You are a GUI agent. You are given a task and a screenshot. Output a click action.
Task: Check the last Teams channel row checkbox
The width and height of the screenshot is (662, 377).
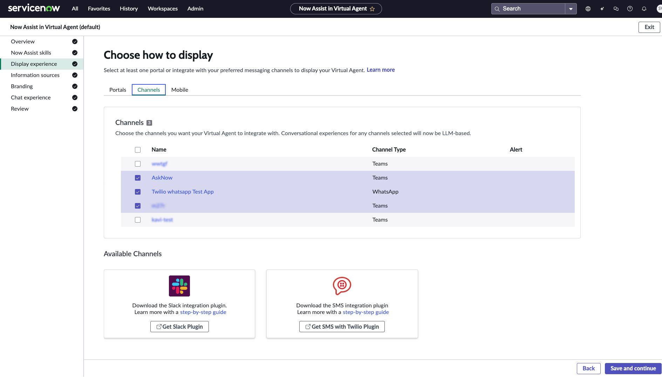(138, 220)
